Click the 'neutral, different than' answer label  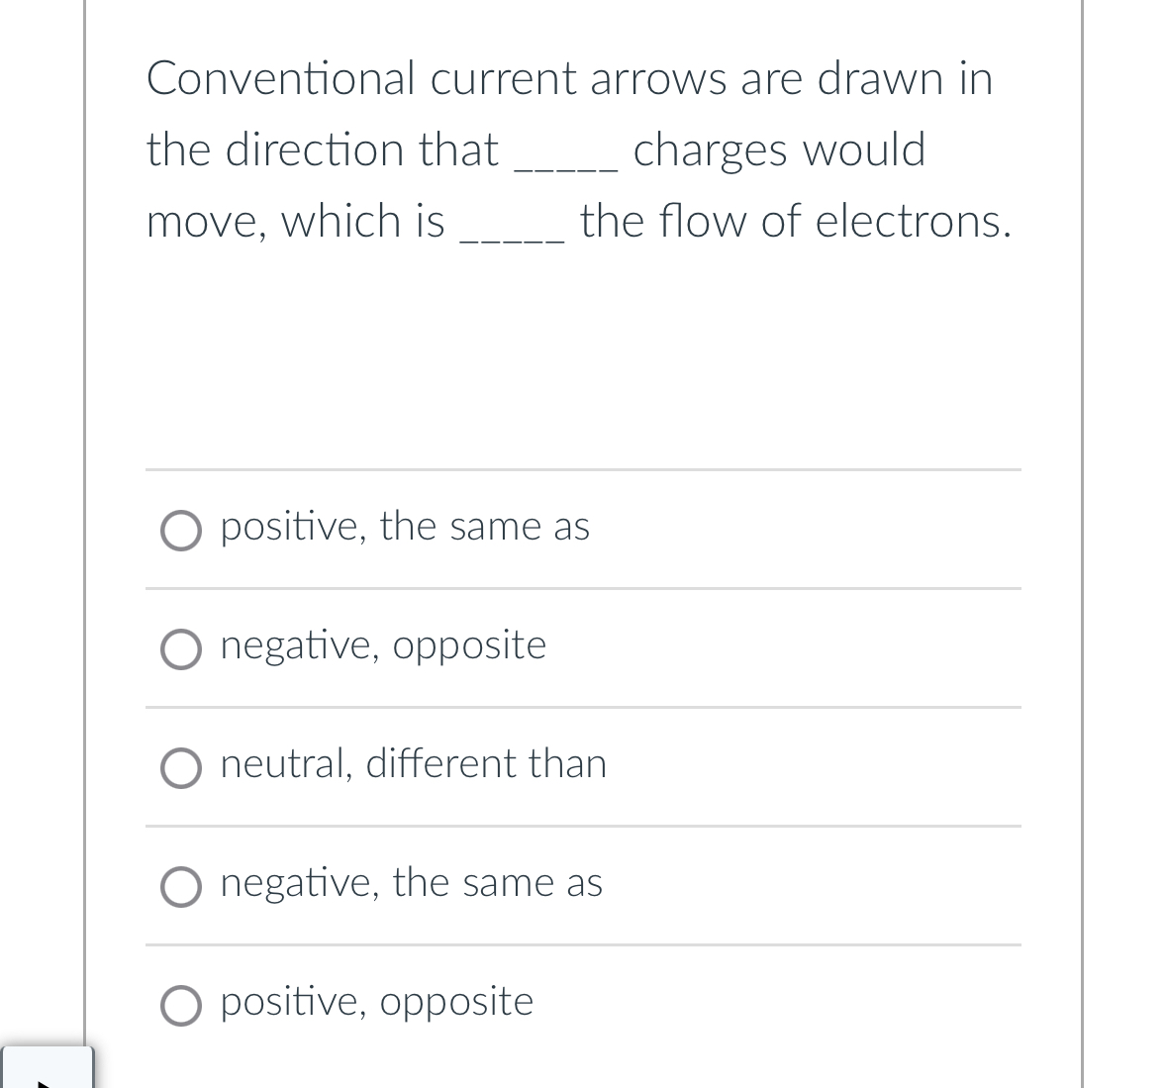click(x=414, y=764)
